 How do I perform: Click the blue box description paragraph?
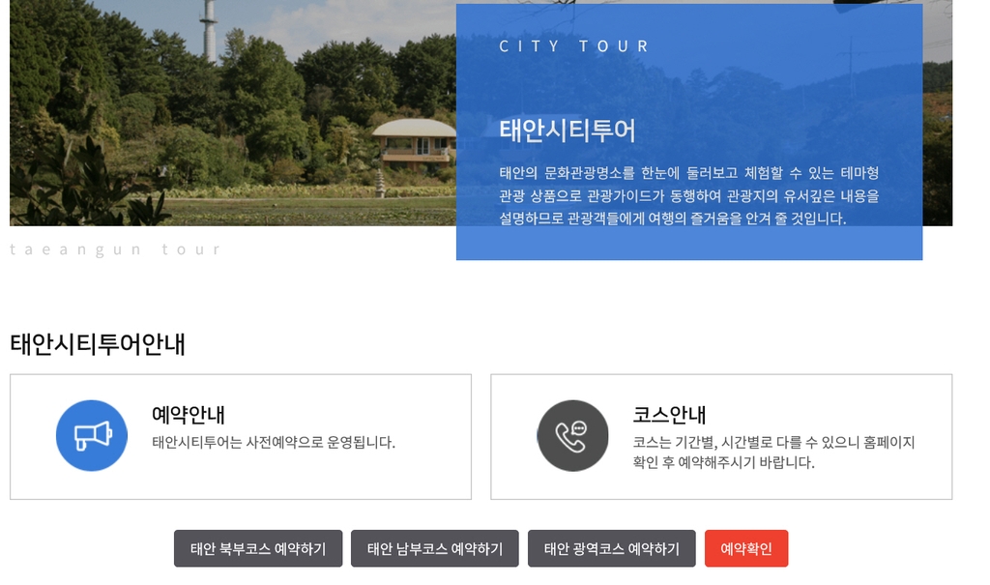coord(688,195)
